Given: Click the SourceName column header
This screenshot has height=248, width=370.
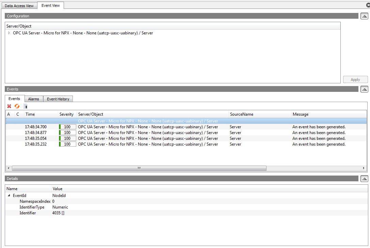Looking at the screenshot, I should [x=260, y=114].
